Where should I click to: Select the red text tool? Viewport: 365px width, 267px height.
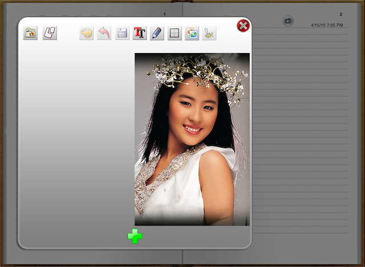(140, 33)
